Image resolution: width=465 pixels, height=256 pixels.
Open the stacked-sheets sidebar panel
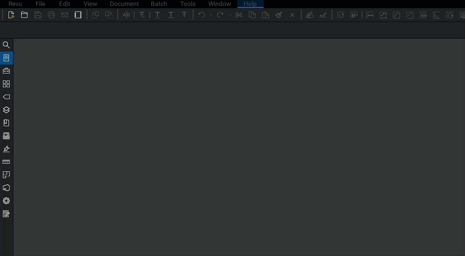point(6,136)
